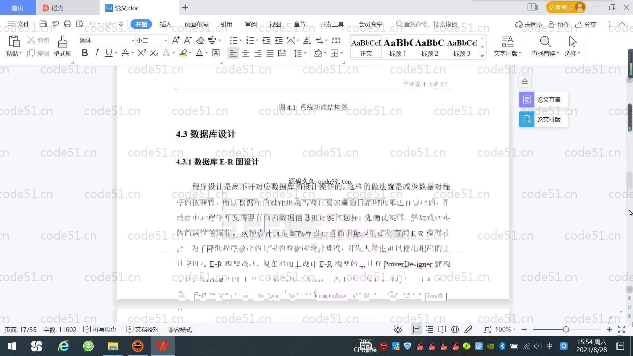Open thesis plagiarism check 论文查重
633x356 pixels.
pos(543,100)
